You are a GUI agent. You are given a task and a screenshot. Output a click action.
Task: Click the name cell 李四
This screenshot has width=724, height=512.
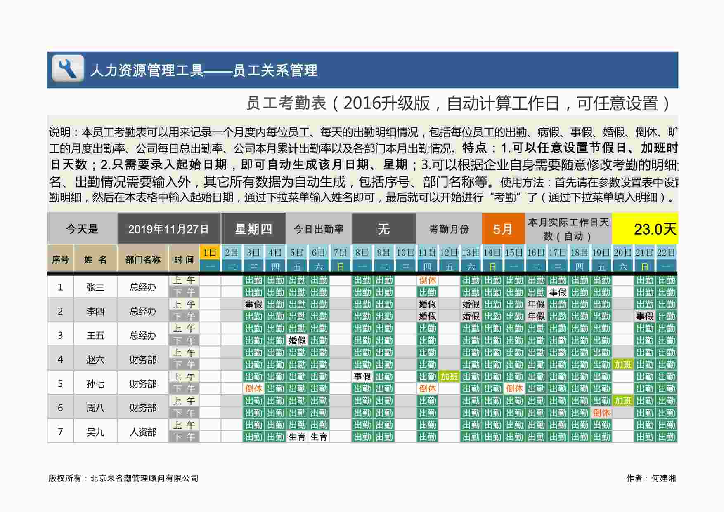coord(95,311)
